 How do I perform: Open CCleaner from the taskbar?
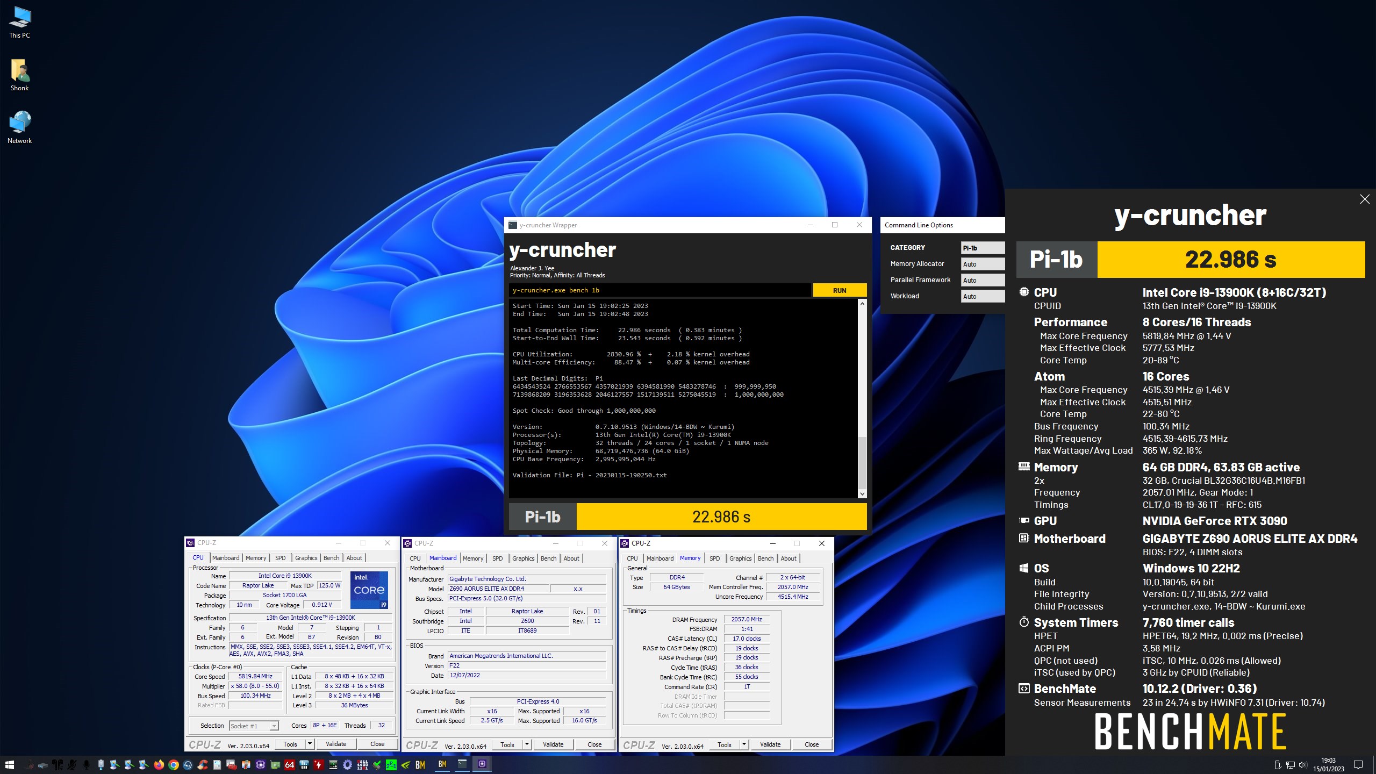point(202,765)
